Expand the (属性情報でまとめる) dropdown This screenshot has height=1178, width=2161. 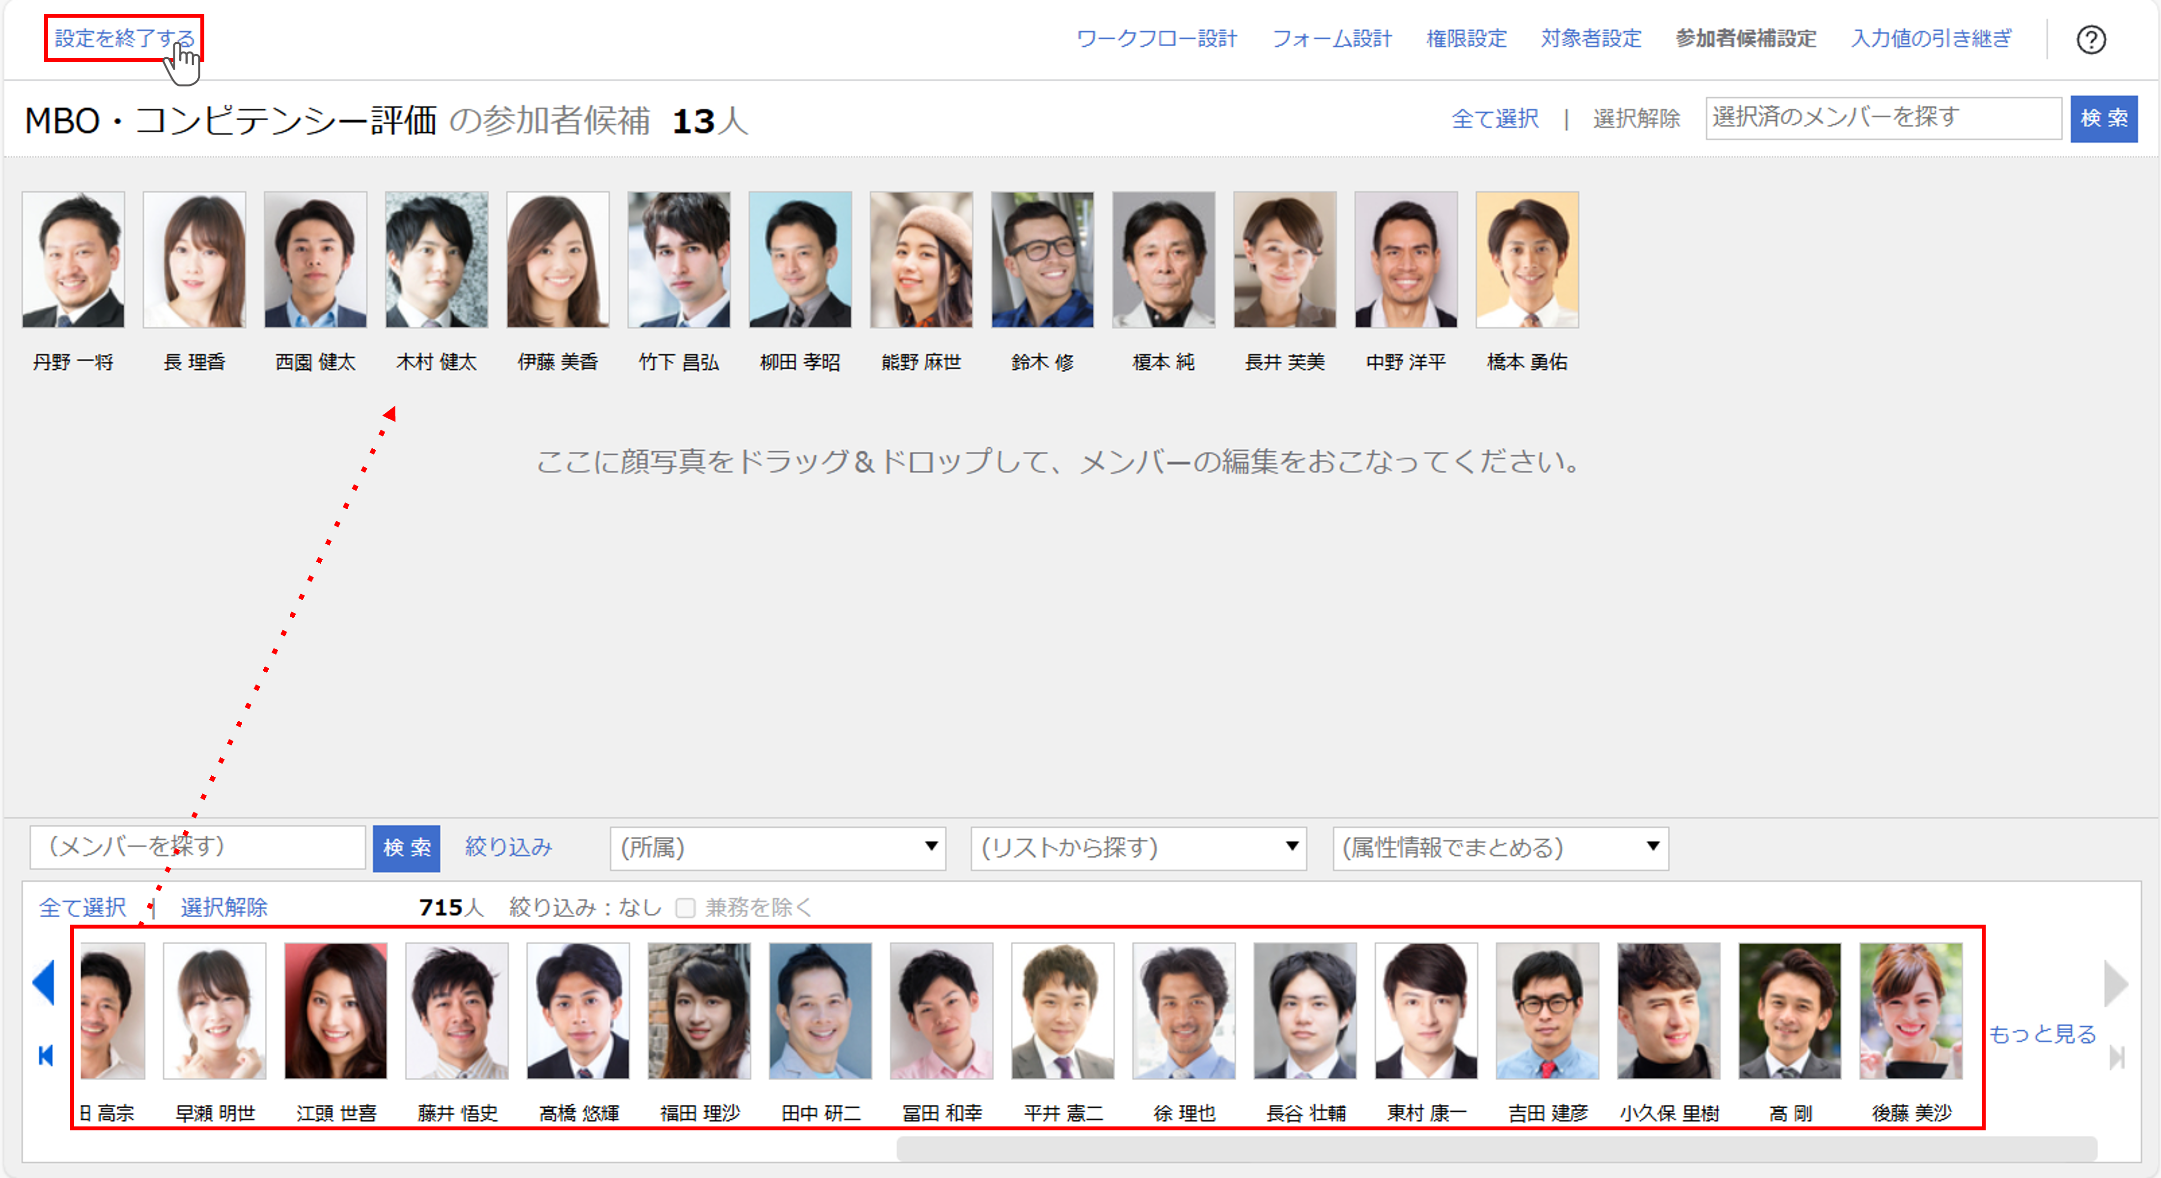point(1500,848)
